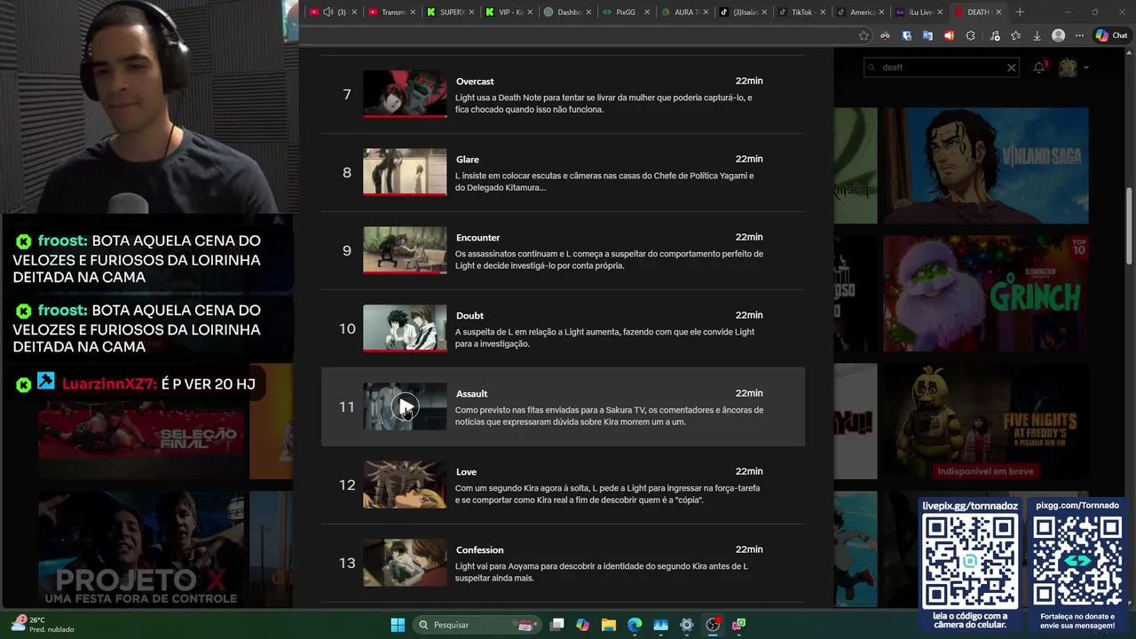Open OBS Studio from the taskbar
Screen dimensions: 1136x639
713,625
